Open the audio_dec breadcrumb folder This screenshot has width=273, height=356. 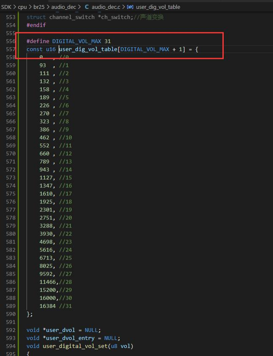64,7
